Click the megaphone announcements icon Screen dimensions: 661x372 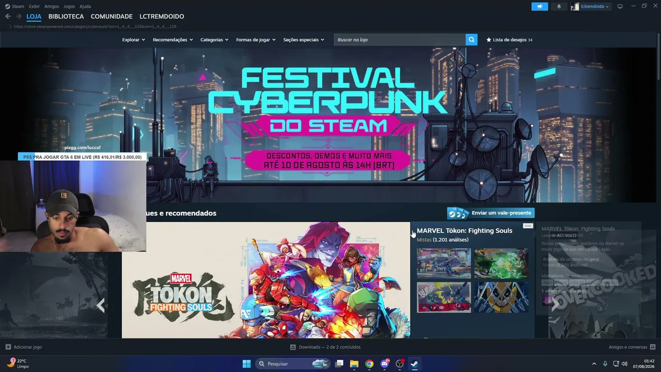(x=540, y=6)
